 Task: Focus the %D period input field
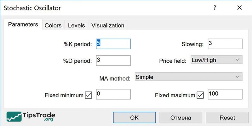pyautogui.click(x=113, y=60)
